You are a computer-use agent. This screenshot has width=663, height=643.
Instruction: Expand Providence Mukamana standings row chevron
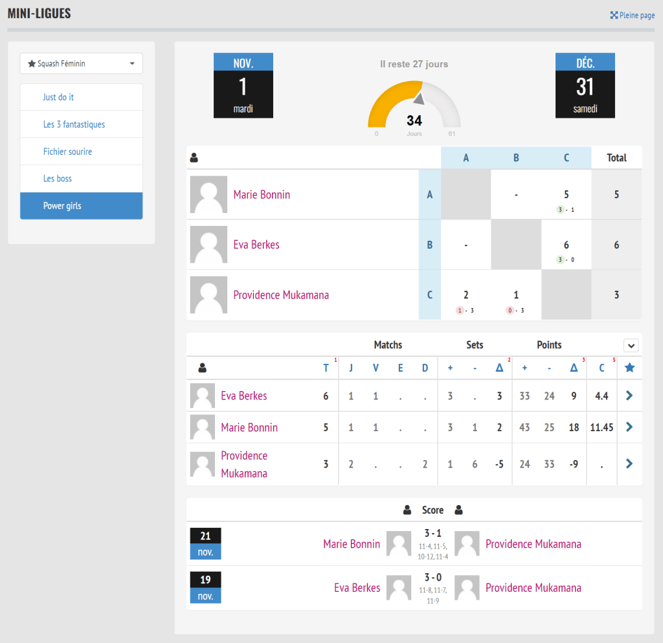[x=629, y=464]
